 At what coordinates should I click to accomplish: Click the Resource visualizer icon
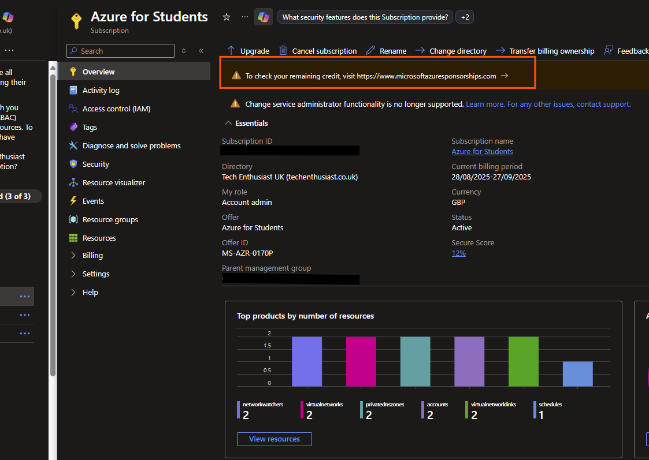point(73,182)
